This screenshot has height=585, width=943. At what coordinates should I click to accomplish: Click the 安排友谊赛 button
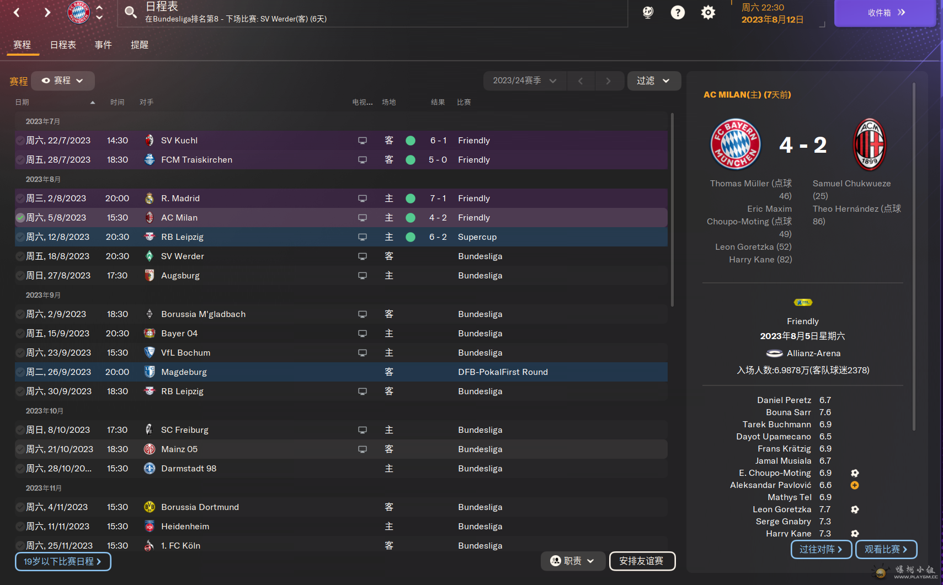pyautogui.click(x=642, y=561)
